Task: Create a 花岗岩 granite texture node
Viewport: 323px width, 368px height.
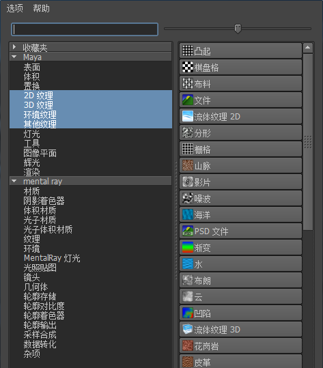Action: [241, 345]
